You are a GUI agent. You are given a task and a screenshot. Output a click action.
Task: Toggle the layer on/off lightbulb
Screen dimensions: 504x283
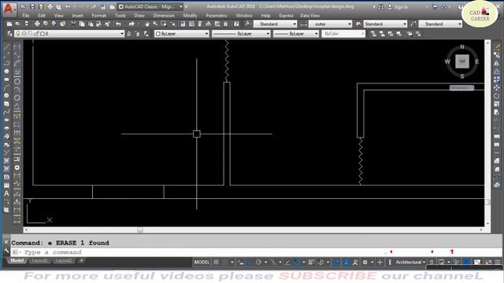[18, 34]
